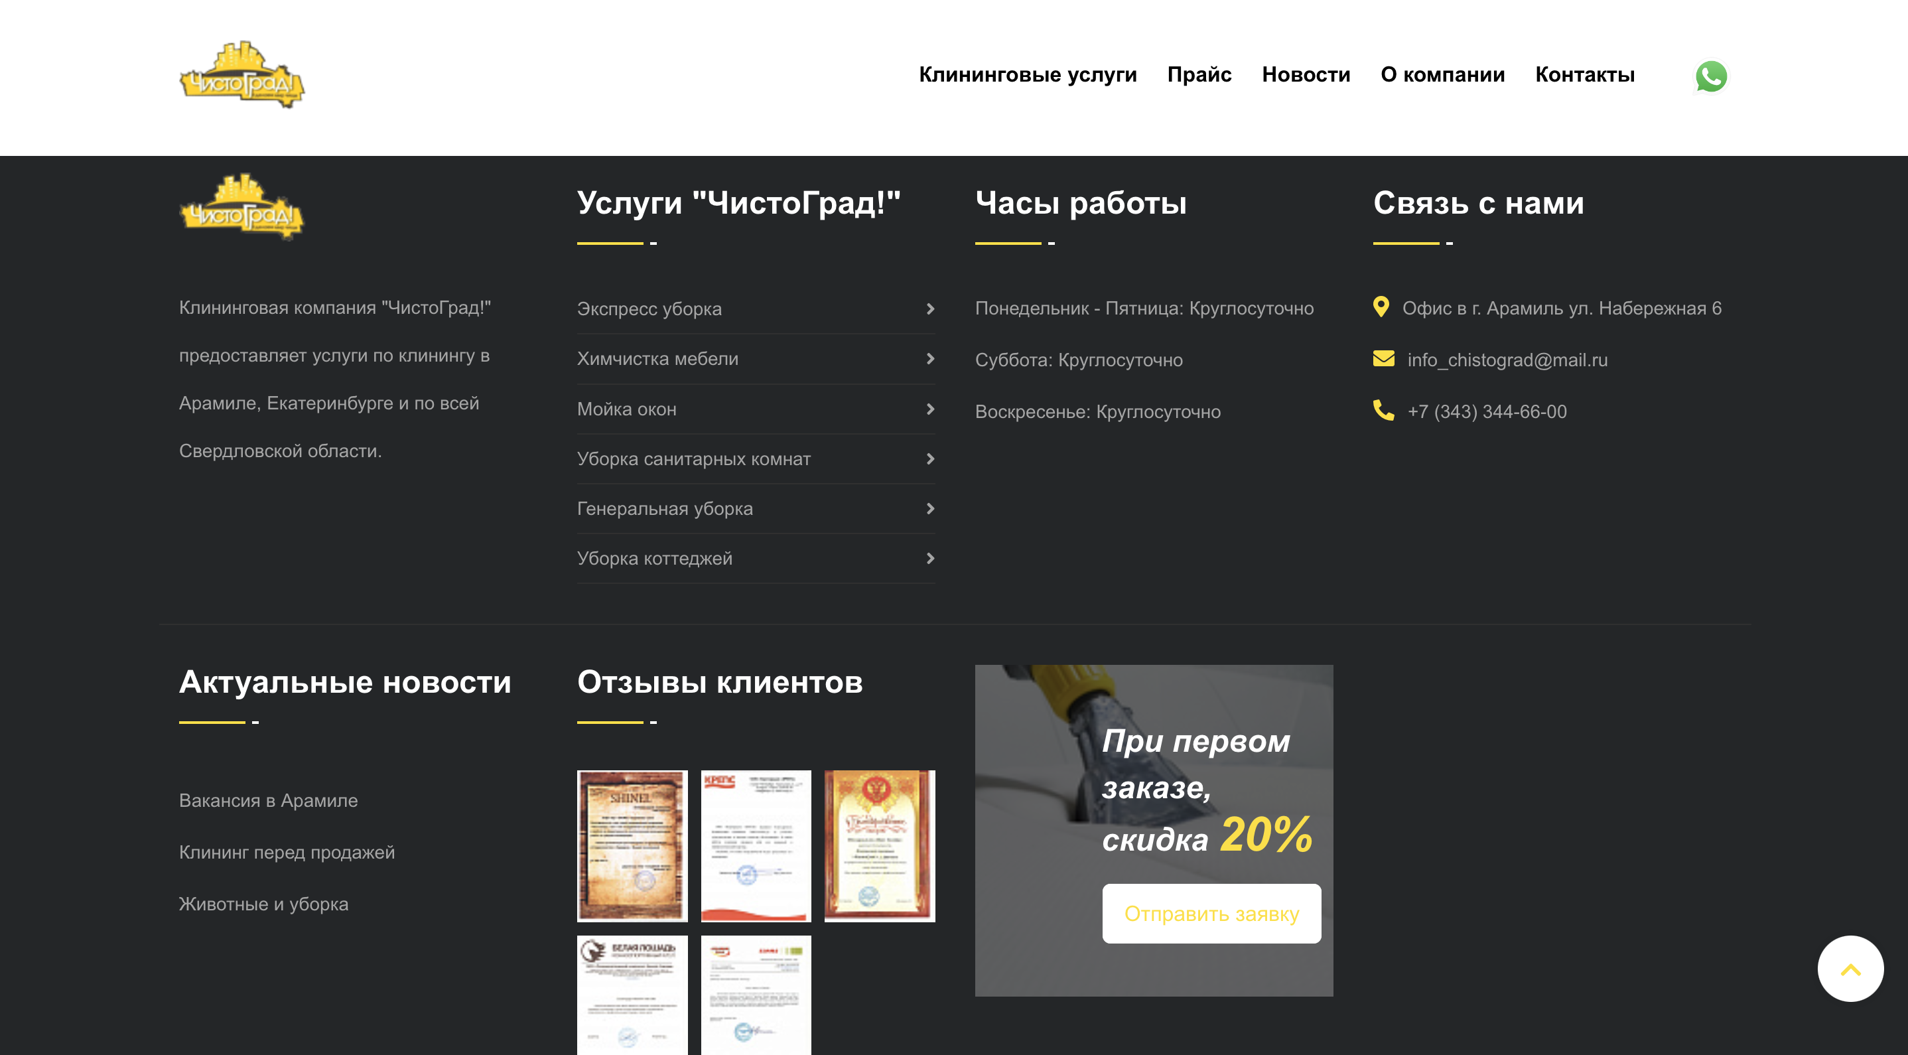Click the SHINEL certificate thumbnail
Viewport: 1908px width, 1055px height.
pos(632,845)
